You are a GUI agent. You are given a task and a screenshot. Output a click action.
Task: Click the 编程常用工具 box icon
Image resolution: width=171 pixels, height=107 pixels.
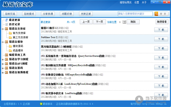click(7, 55)
